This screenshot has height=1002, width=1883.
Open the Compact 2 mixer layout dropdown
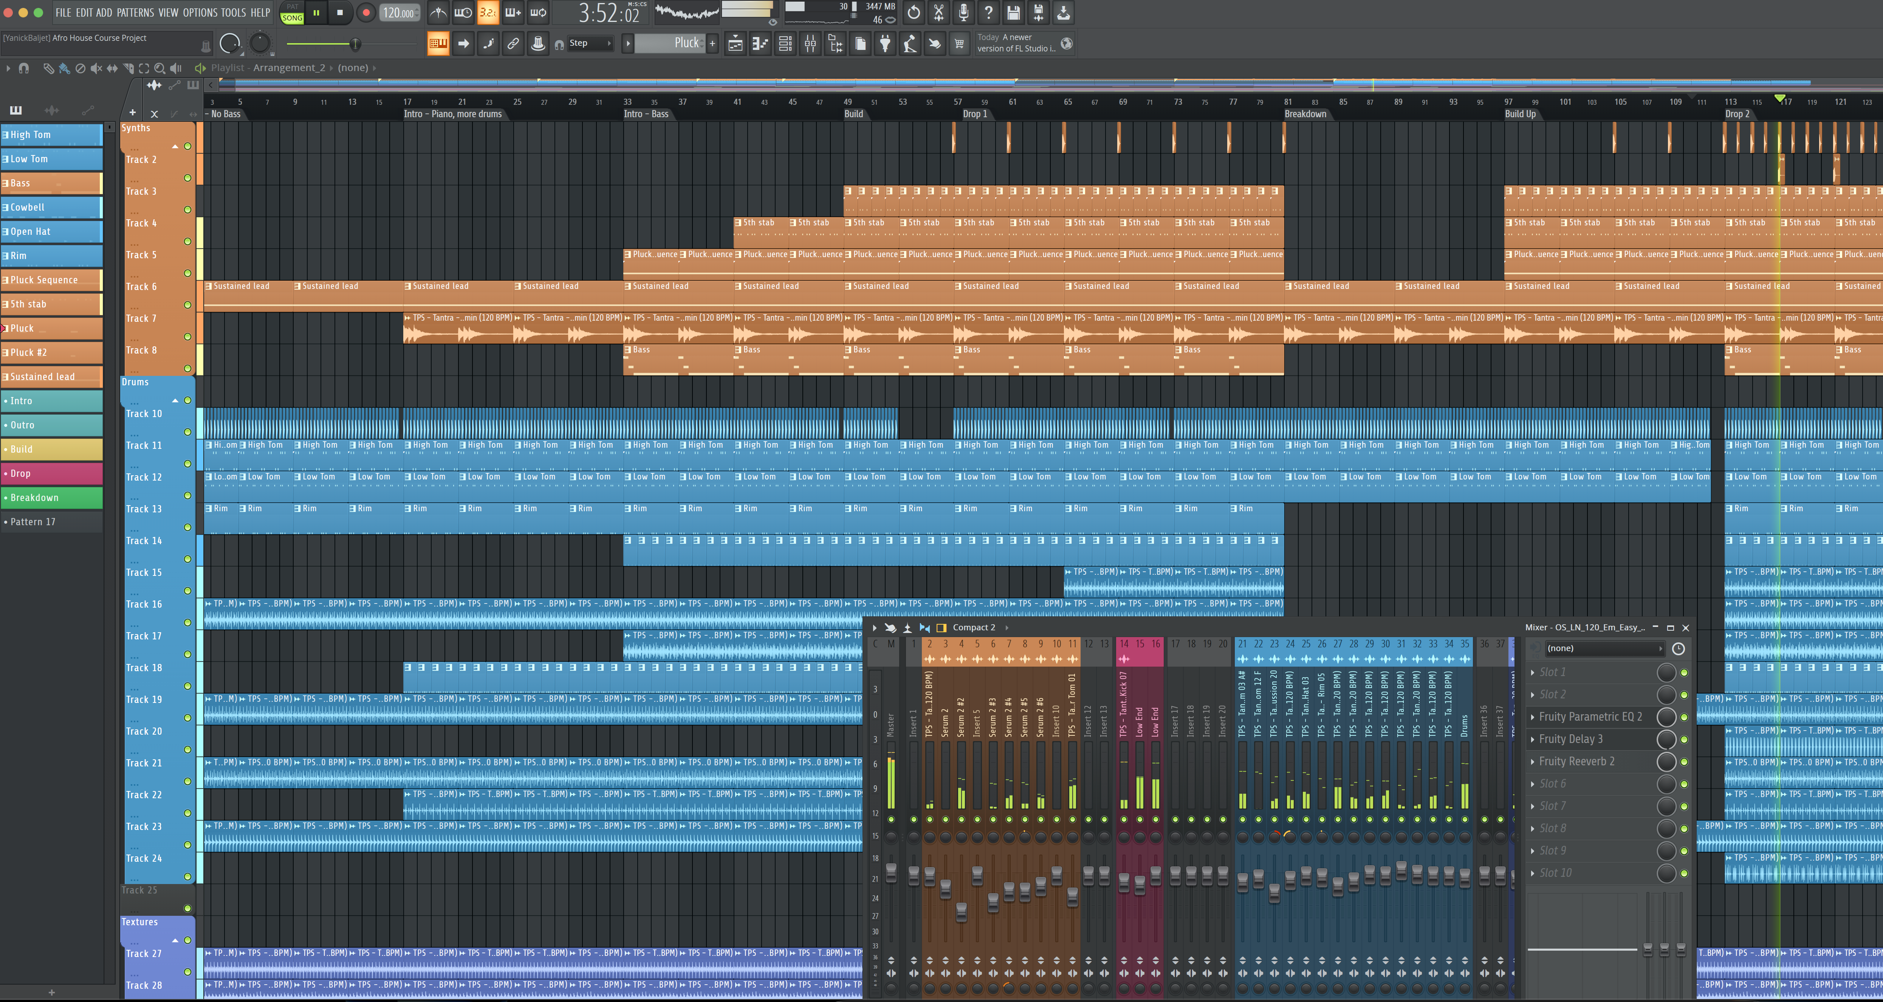click(975, 628)
